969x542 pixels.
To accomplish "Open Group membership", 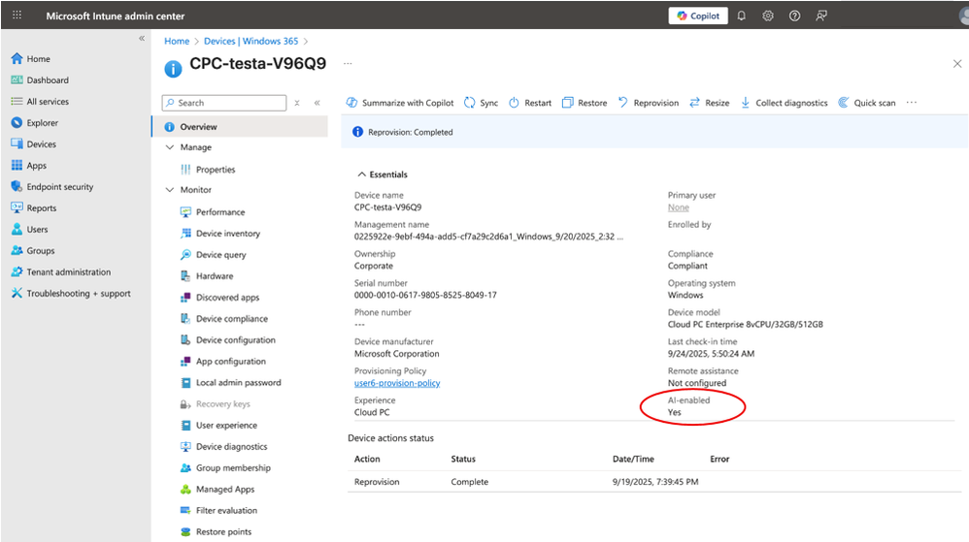I will (x=225, y=468).
